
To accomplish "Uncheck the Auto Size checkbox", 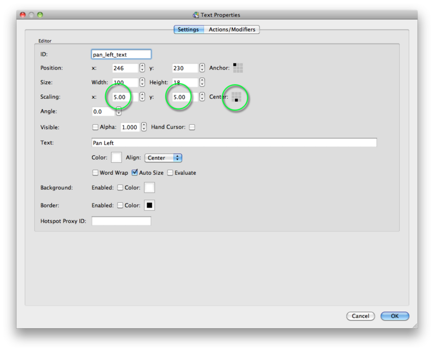I will point(135,173).
